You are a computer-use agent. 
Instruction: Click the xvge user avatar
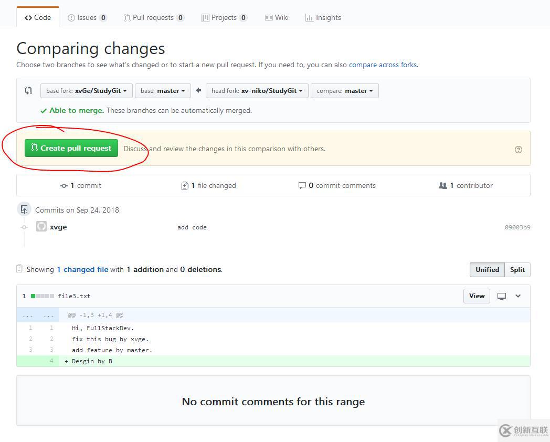[41, 226]
